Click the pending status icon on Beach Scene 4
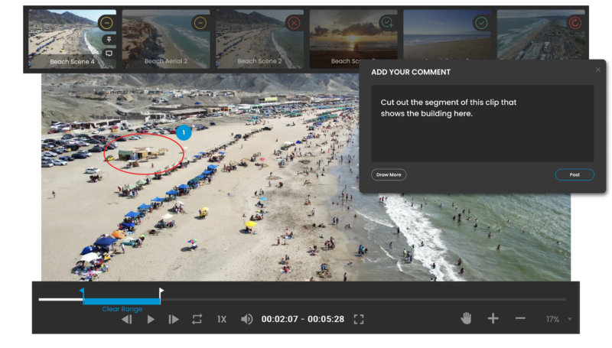Viewport: 612px width, 348px height. [x=106, y=23]
